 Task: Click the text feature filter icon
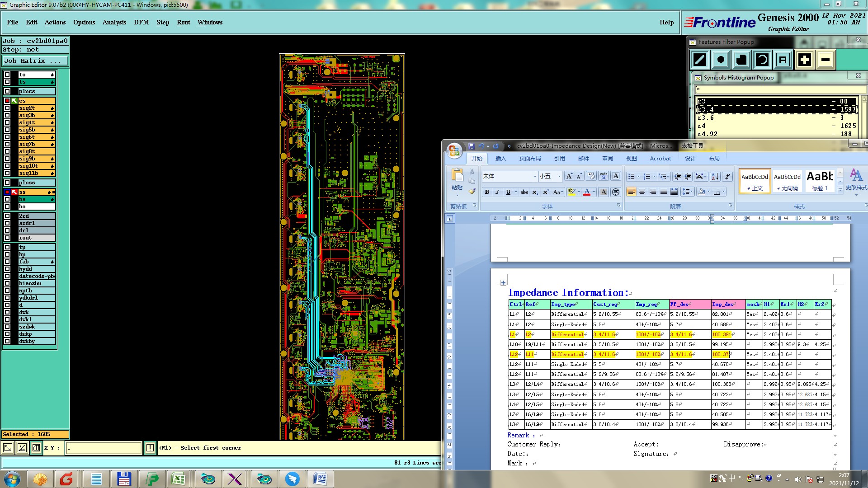pos(783,60)
